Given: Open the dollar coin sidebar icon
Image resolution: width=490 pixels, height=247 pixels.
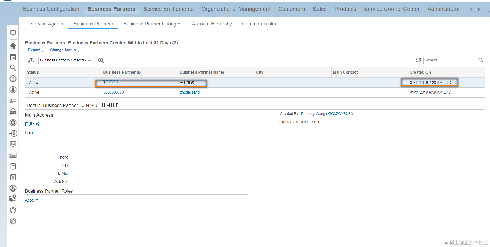Looking at the screenshot, I should click(x=13, y=123).
